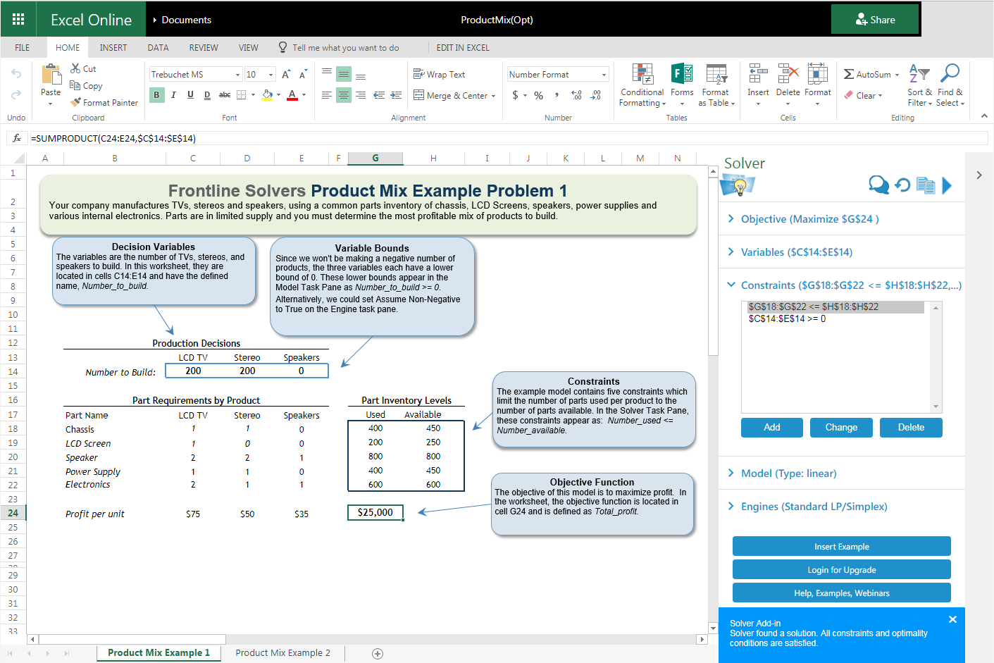Click the Add constraint button
This screenshot has width=994, height=663.
771,428
